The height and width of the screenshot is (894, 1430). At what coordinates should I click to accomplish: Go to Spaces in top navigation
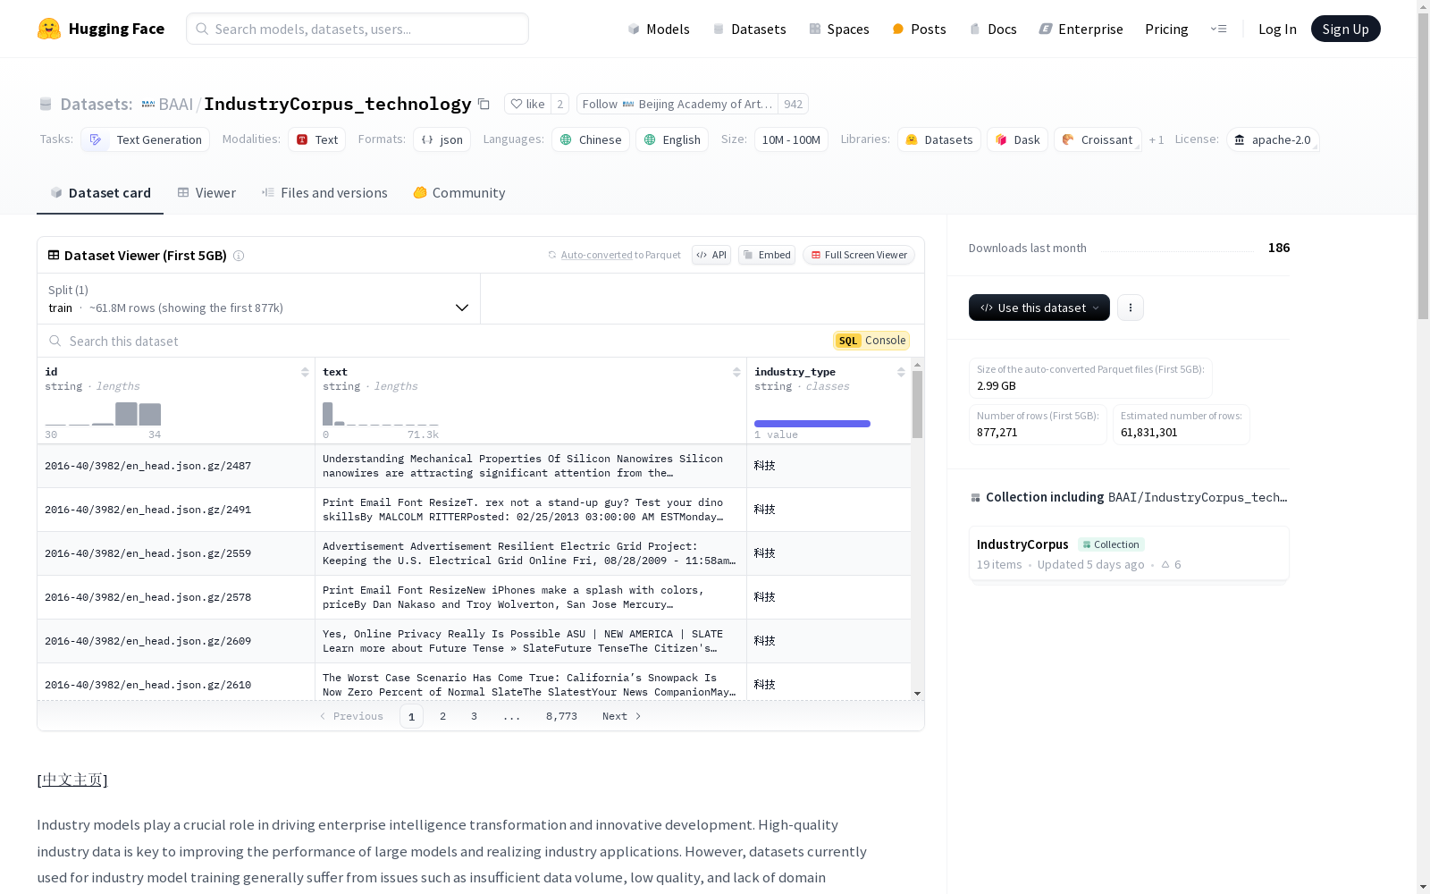[839, 29]
